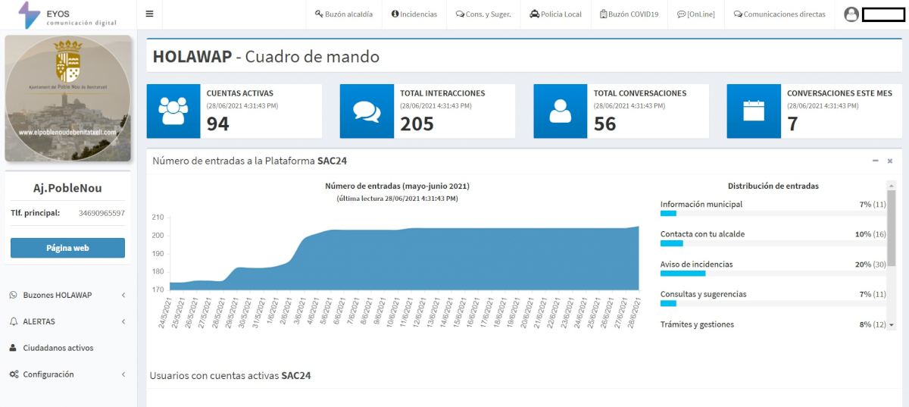Viewport: 909px width, 407px height.
Task: Click the calendar icon for Conversaciones este mes
Action: click(x=754, y=111)
